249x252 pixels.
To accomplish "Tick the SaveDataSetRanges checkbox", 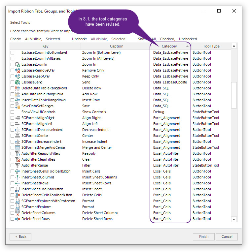I will [13, 106].
